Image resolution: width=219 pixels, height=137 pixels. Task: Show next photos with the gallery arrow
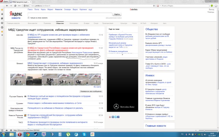(103, 79)
